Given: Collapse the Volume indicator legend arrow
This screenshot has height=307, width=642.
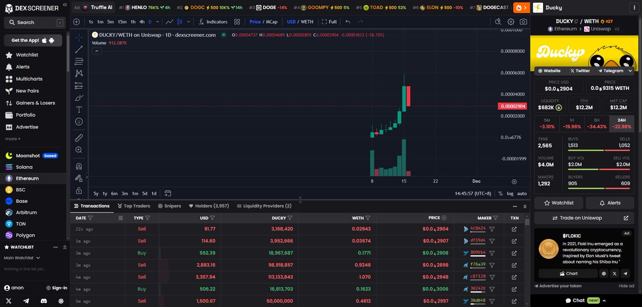Looking at the screenshot, I should pyautogui.click(x=97, y=51).
